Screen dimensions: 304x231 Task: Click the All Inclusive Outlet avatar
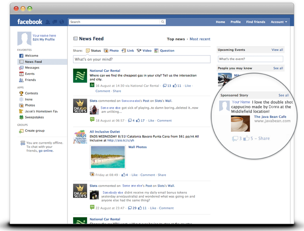[80, 137]
